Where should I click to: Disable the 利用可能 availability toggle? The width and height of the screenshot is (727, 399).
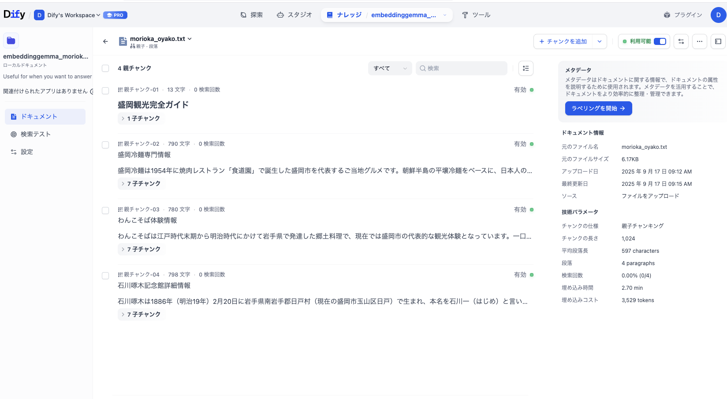click(660, 41)
